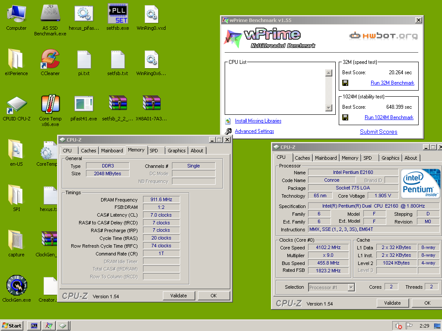Click save icon for 32M best score
This screenshot has height=331, width=442.
coord(345,83)
